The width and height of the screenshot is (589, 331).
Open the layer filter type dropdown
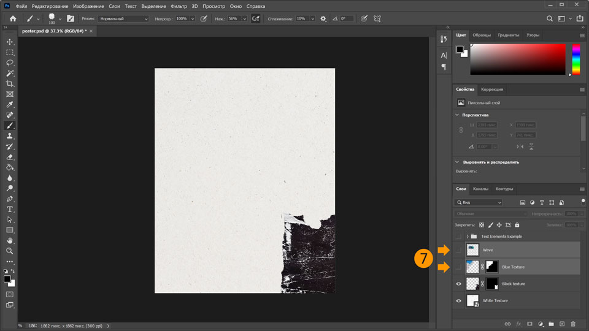(479, 202)
